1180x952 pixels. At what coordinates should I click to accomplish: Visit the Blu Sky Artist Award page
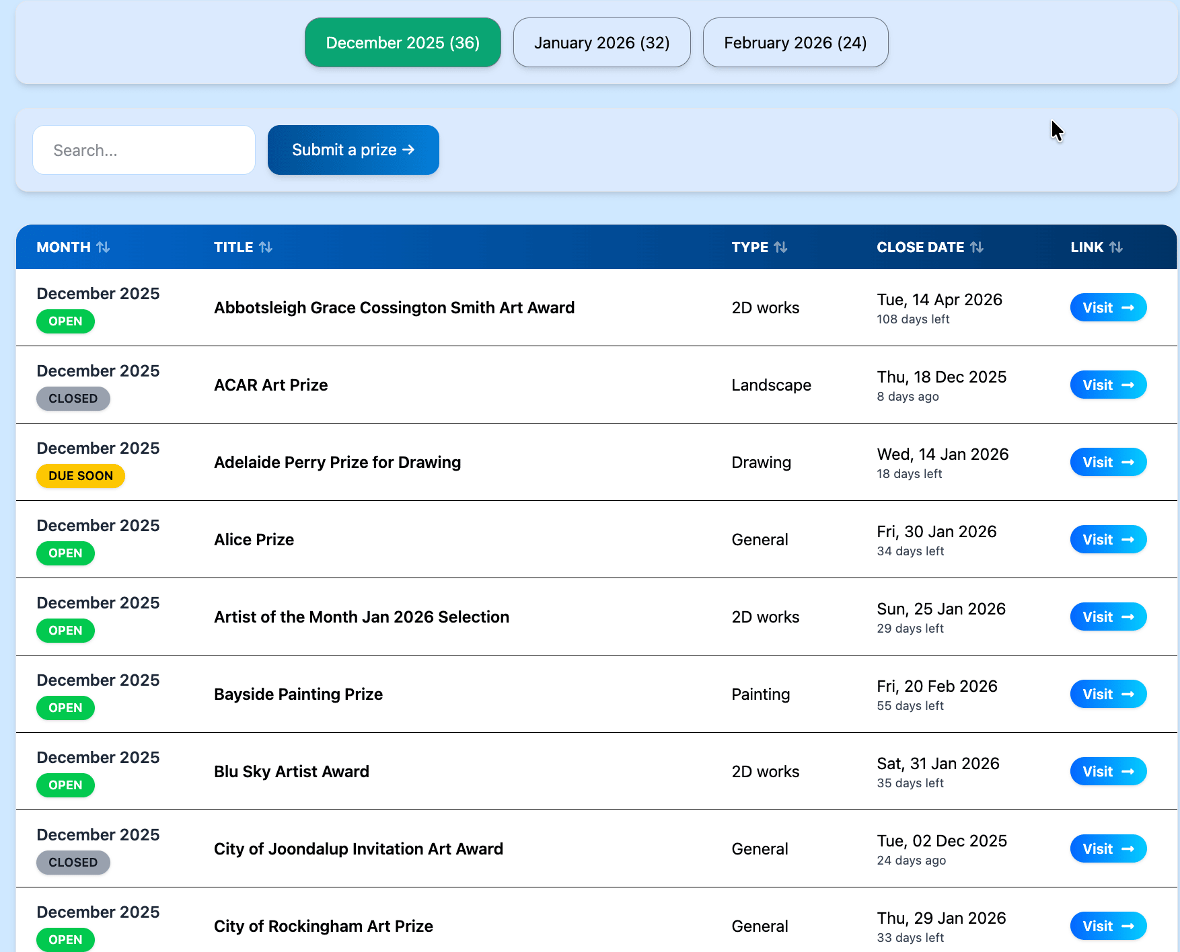(x=1108, y=772)
